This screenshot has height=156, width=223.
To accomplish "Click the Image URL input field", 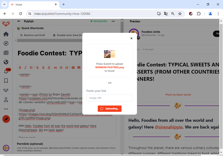I will tap(110, 98).
